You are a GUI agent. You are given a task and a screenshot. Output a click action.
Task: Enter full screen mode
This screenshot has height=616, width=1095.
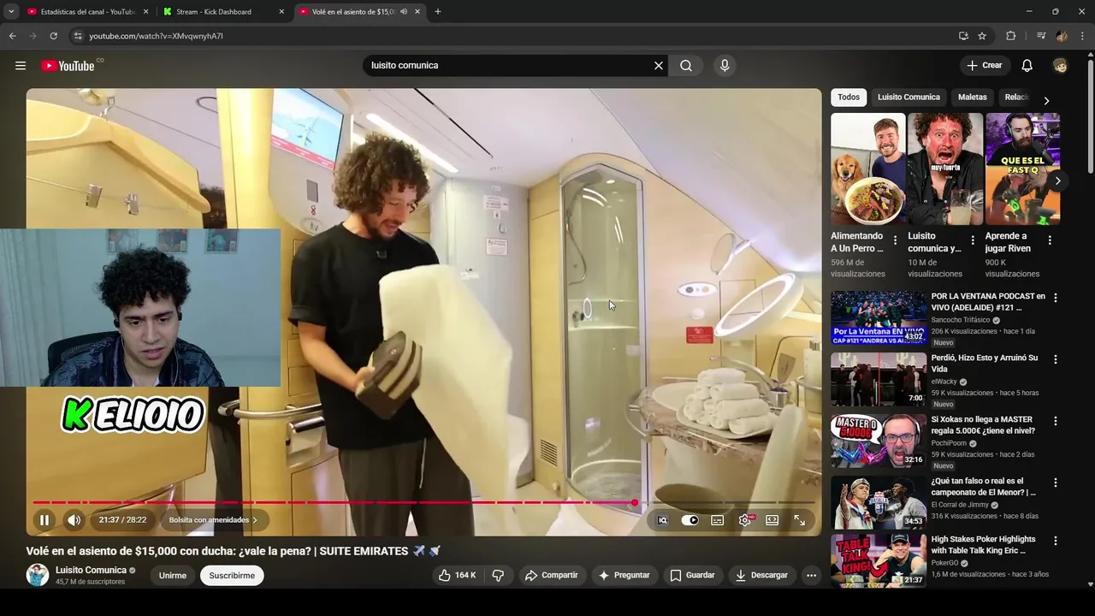click(x=800, y=520)
